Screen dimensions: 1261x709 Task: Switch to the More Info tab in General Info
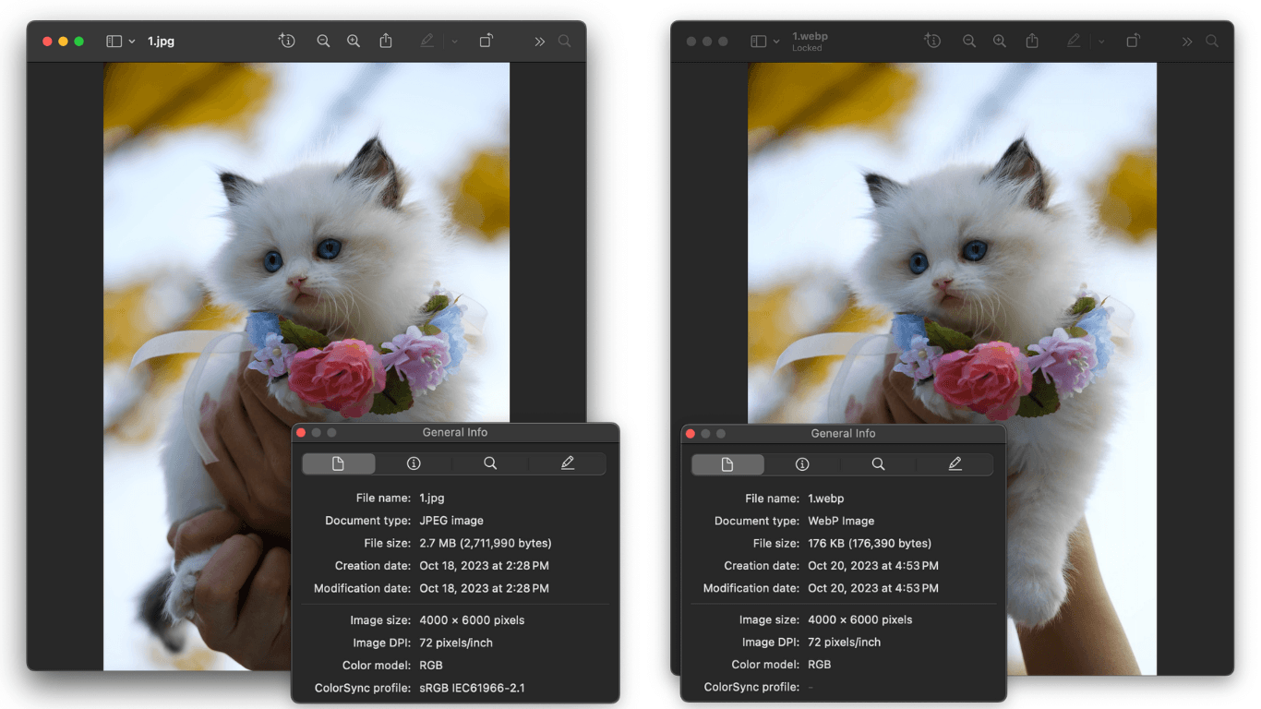413,463
